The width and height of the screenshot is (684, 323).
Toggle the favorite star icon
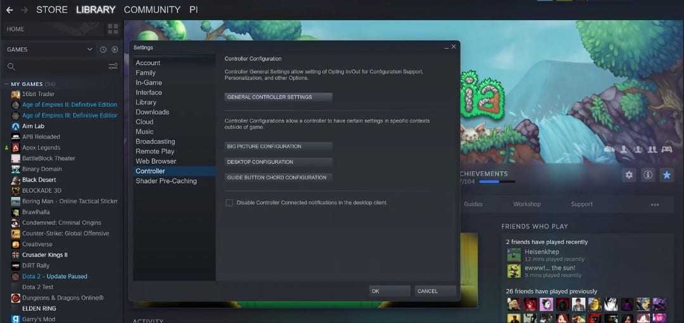click(x=666, y=175)
